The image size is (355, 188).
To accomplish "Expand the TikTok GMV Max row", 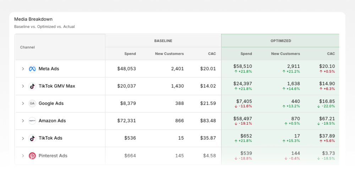I will [23, 86].
